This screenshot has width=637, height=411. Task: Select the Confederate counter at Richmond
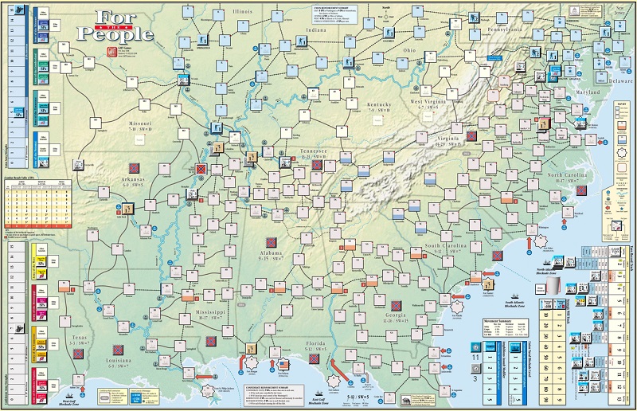pyautogui.click(x=544, y=124)
